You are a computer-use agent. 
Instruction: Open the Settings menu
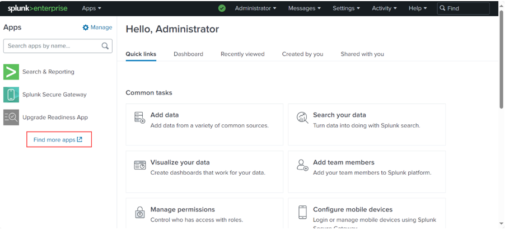tap(346, 8)
